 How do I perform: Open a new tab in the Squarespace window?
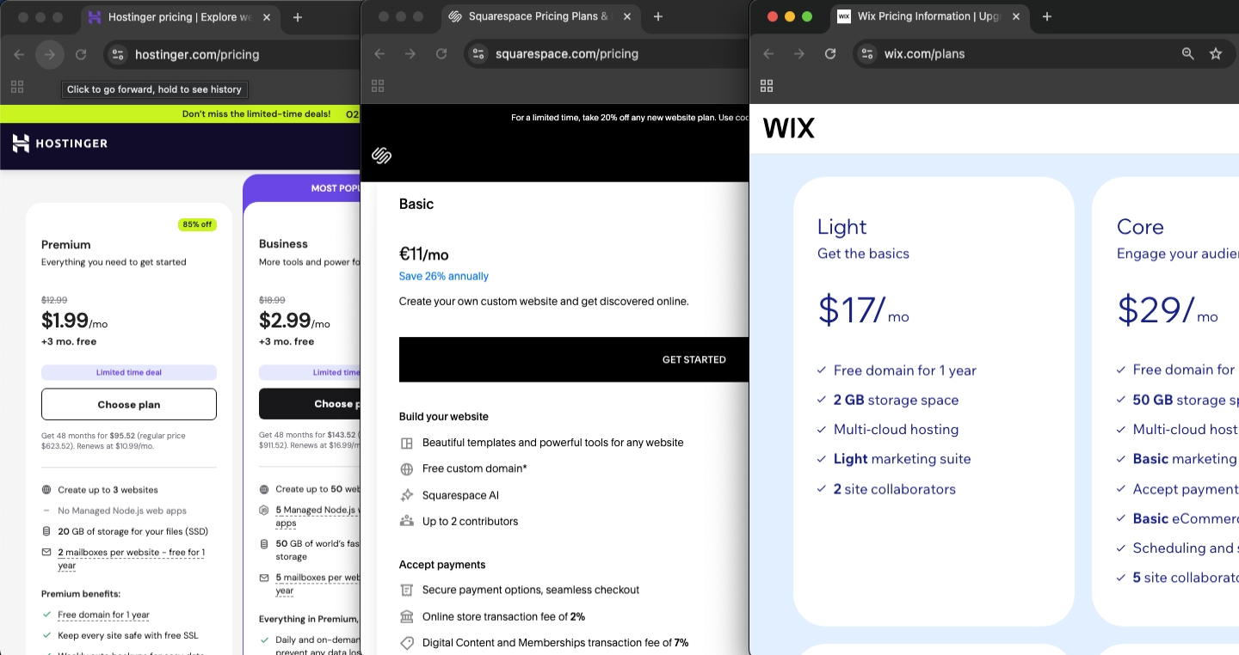coord(657,15)
